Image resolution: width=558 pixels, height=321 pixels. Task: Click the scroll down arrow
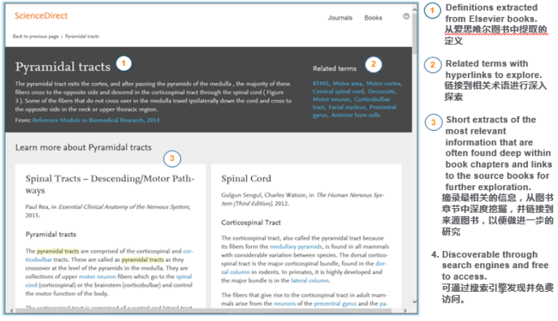[414, 302]
